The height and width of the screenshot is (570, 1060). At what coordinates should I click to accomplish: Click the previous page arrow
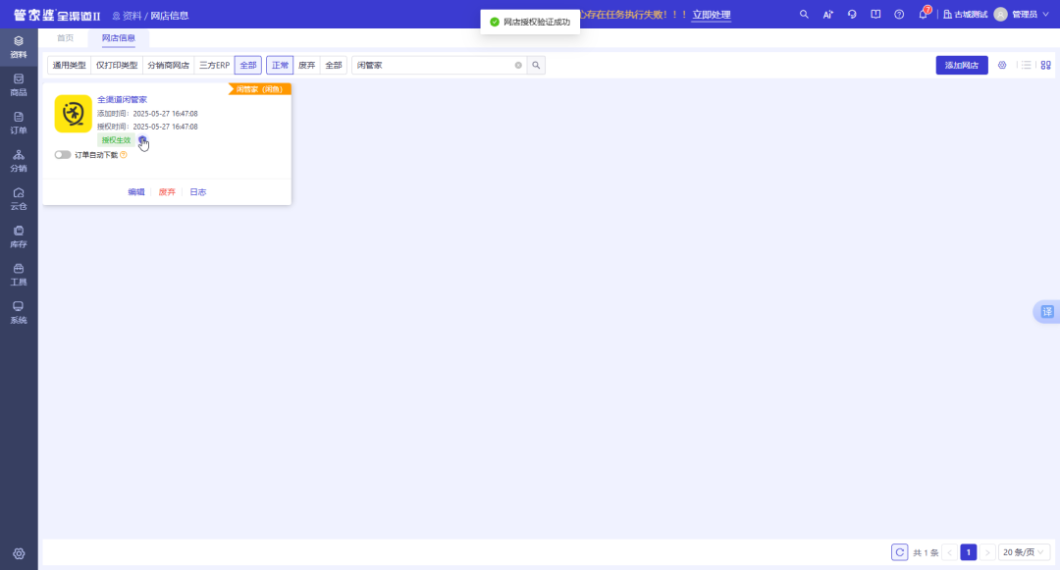949,552
